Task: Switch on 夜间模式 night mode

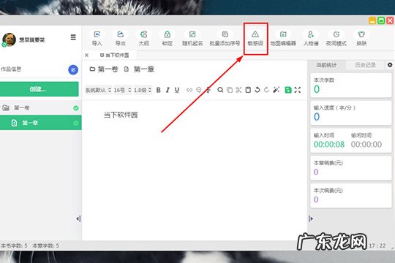Action: (x=336, y=38)
